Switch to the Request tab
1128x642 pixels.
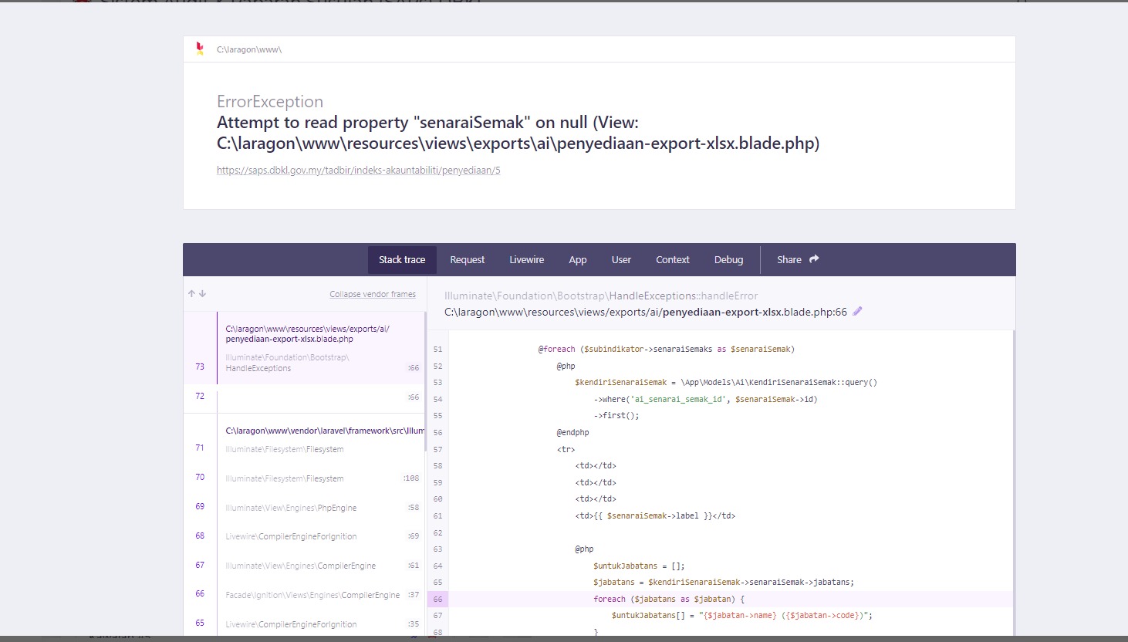[467, 260]
